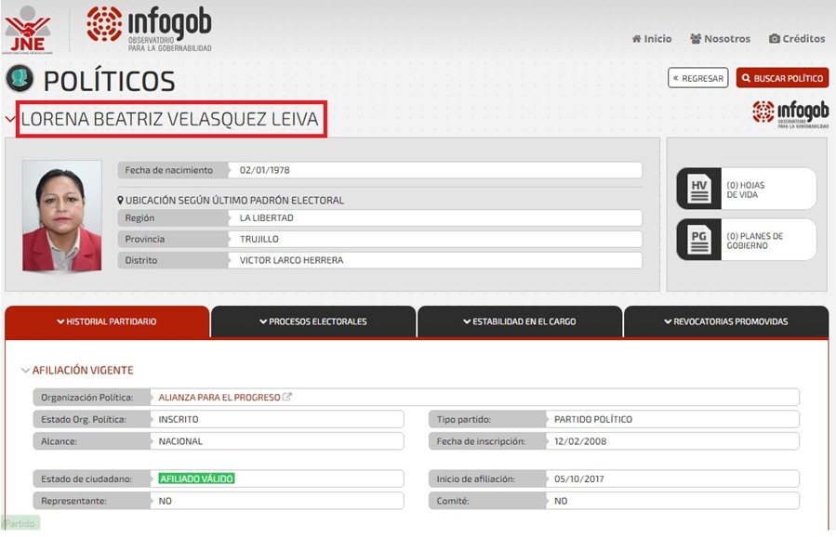The height and width of the screenshot is (537, 836).
Task: Open the Historial Partidario tab
Action: tap(107, 321)
